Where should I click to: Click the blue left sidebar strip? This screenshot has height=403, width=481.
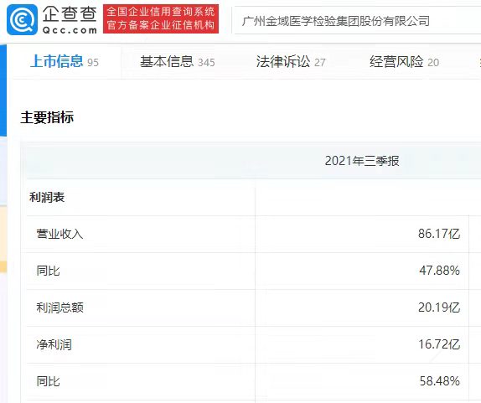[3, 90]
